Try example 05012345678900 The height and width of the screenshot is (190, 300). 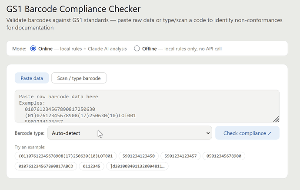pyautogui.click(x=223, y=156)
